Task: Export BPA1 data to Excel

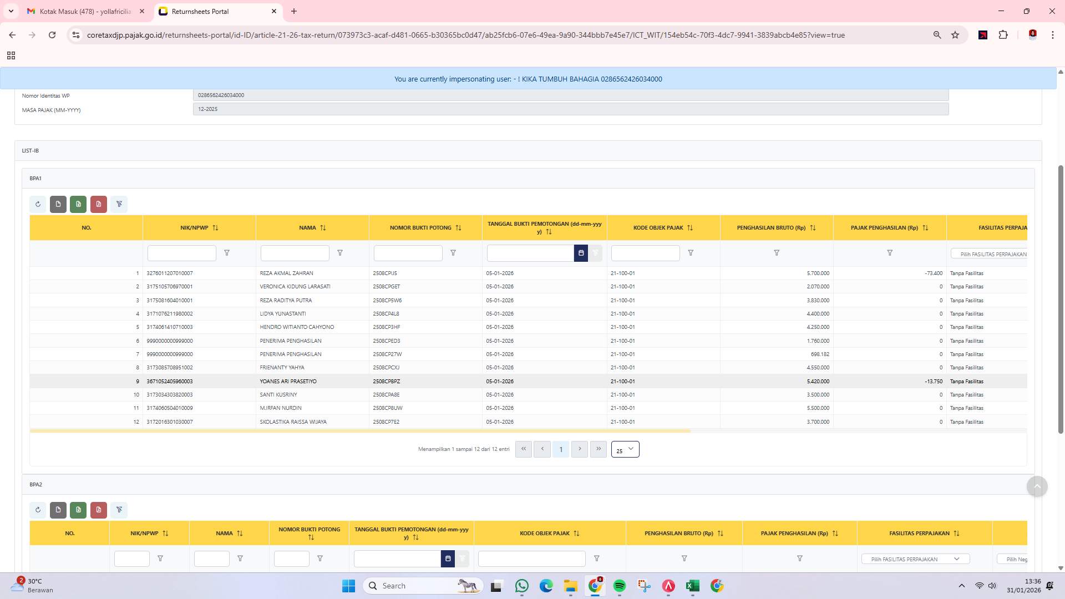Action: pos(78,204)
